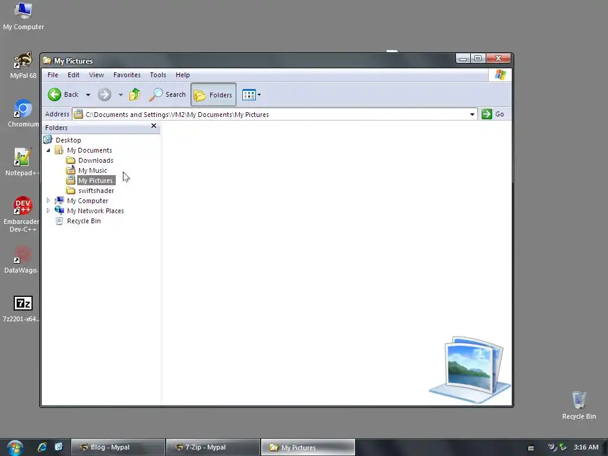Click the My Pictures title bar folder icon

(47, 61)
